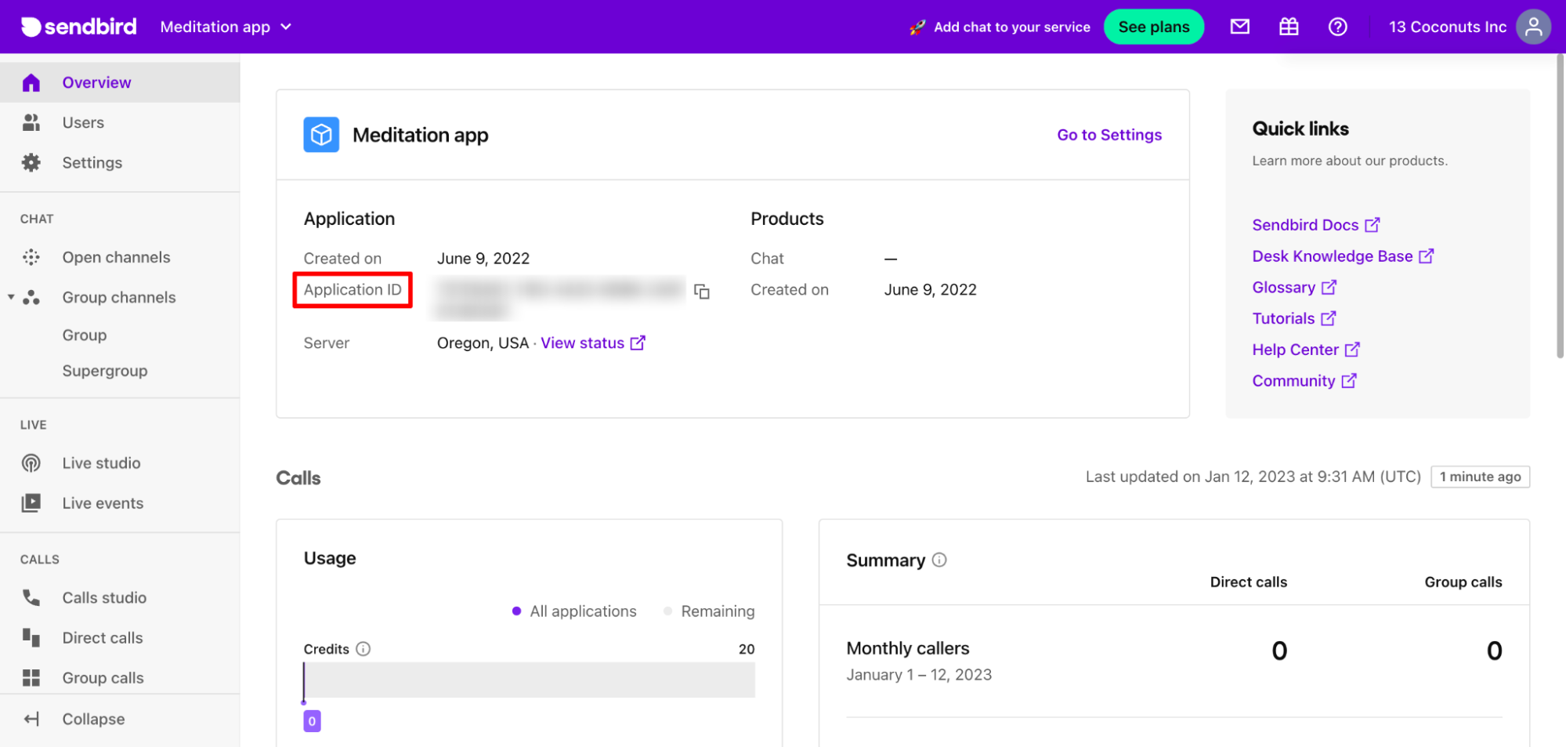The width and height of the screenshot is (1566, 747).
Task: Click the Application created date June 9, 2022
Action: (483, 259)
